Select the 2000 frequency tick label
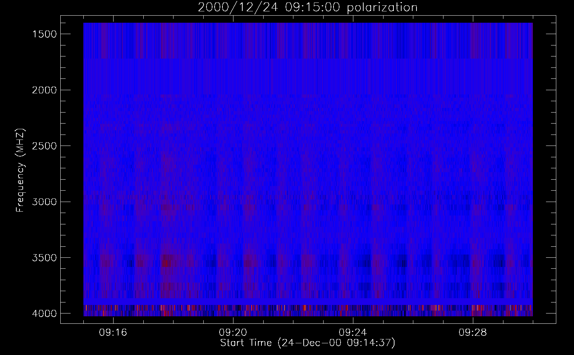Screen dimensions: 574x355 click(x=44, y=90)
